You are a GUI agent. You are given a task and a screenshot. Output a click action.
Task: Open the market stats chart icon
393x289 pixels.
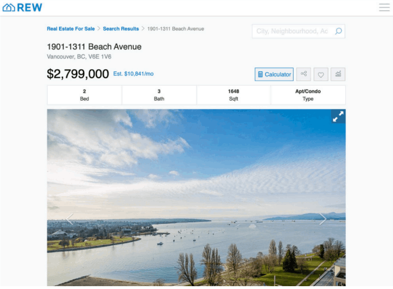338,74
